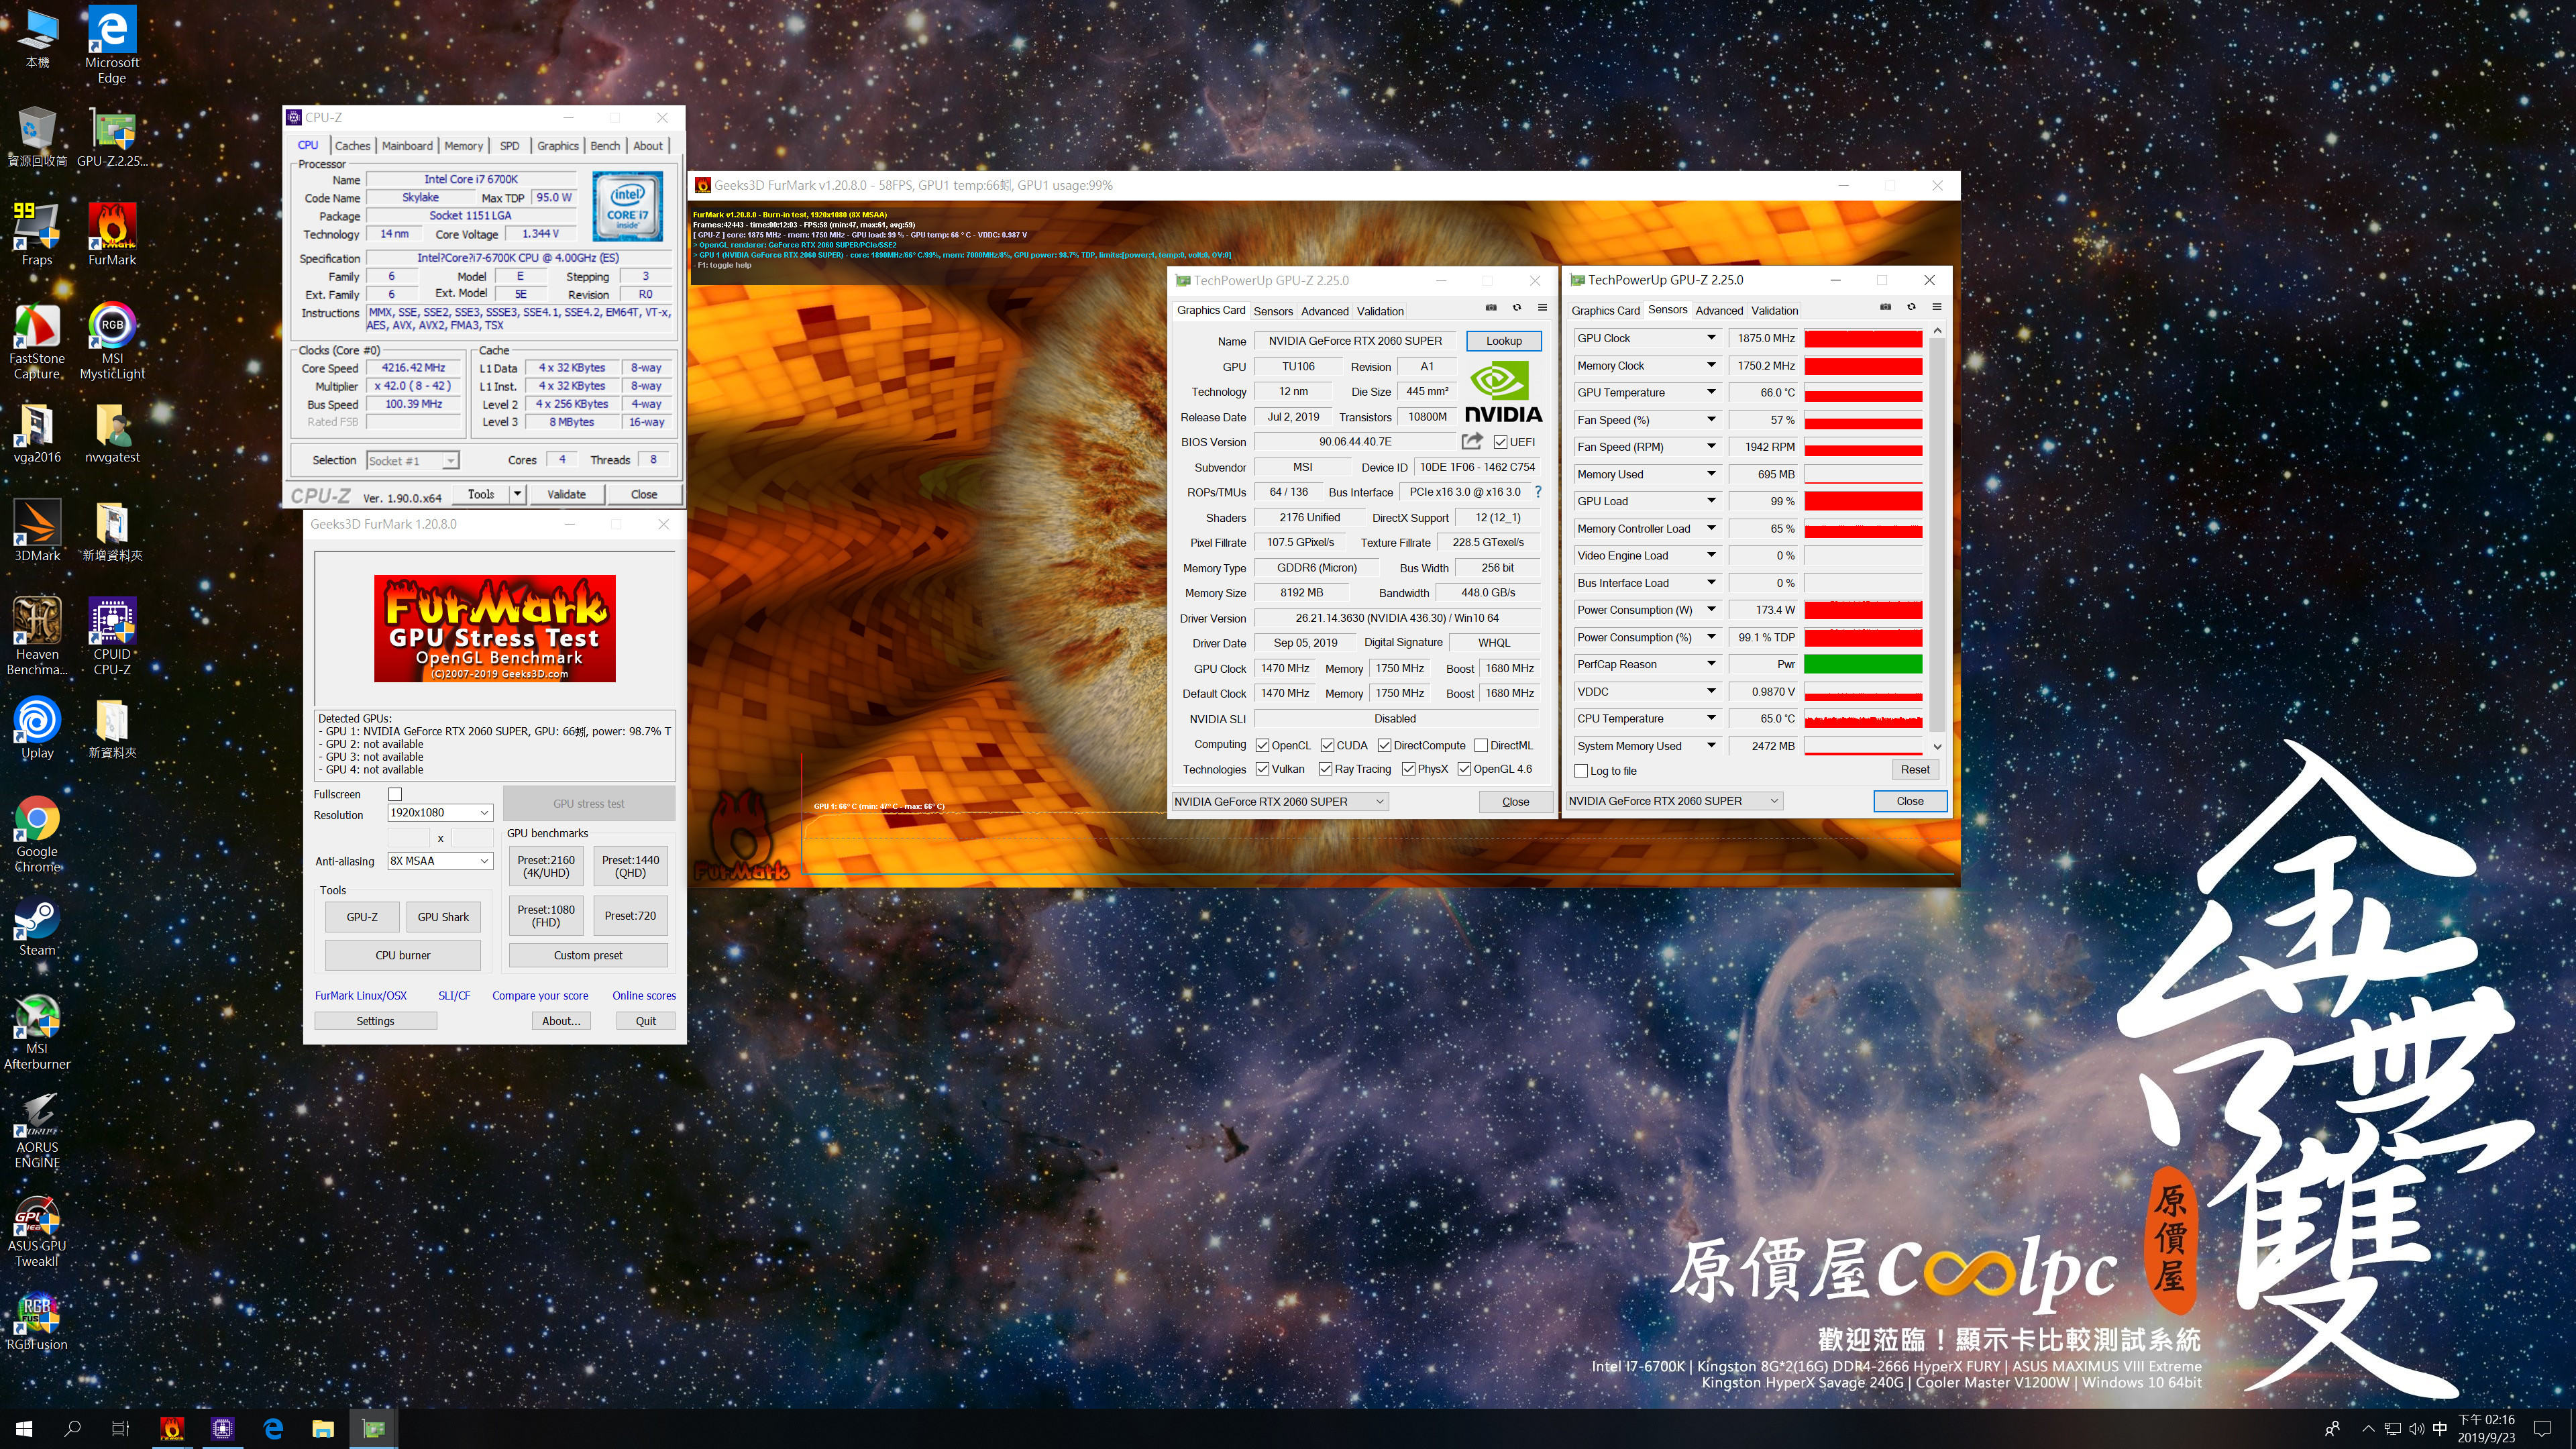Open GPU selector dropdown in GPU-Z Graphics Card window
This screenshot has height=1449, width=2576.
coord(1279,801)
